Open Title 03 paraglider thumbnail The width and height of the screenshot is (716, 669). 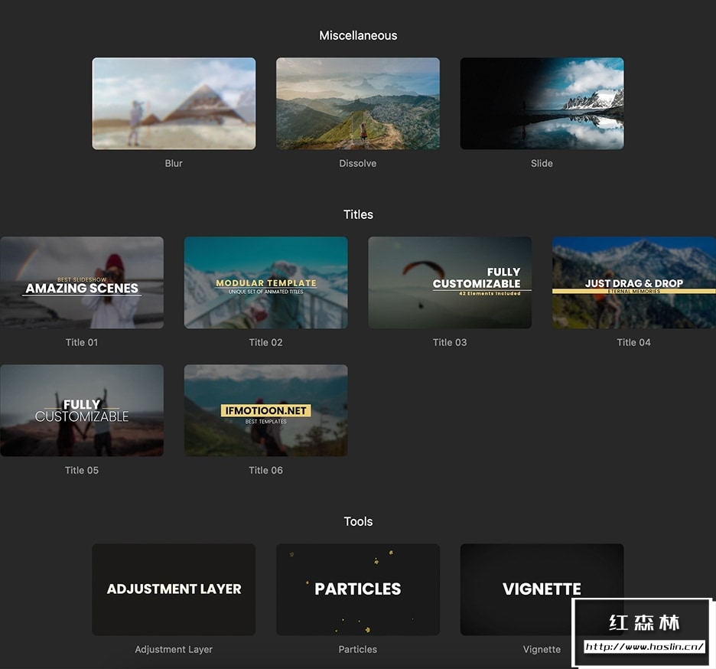point(450,282)
